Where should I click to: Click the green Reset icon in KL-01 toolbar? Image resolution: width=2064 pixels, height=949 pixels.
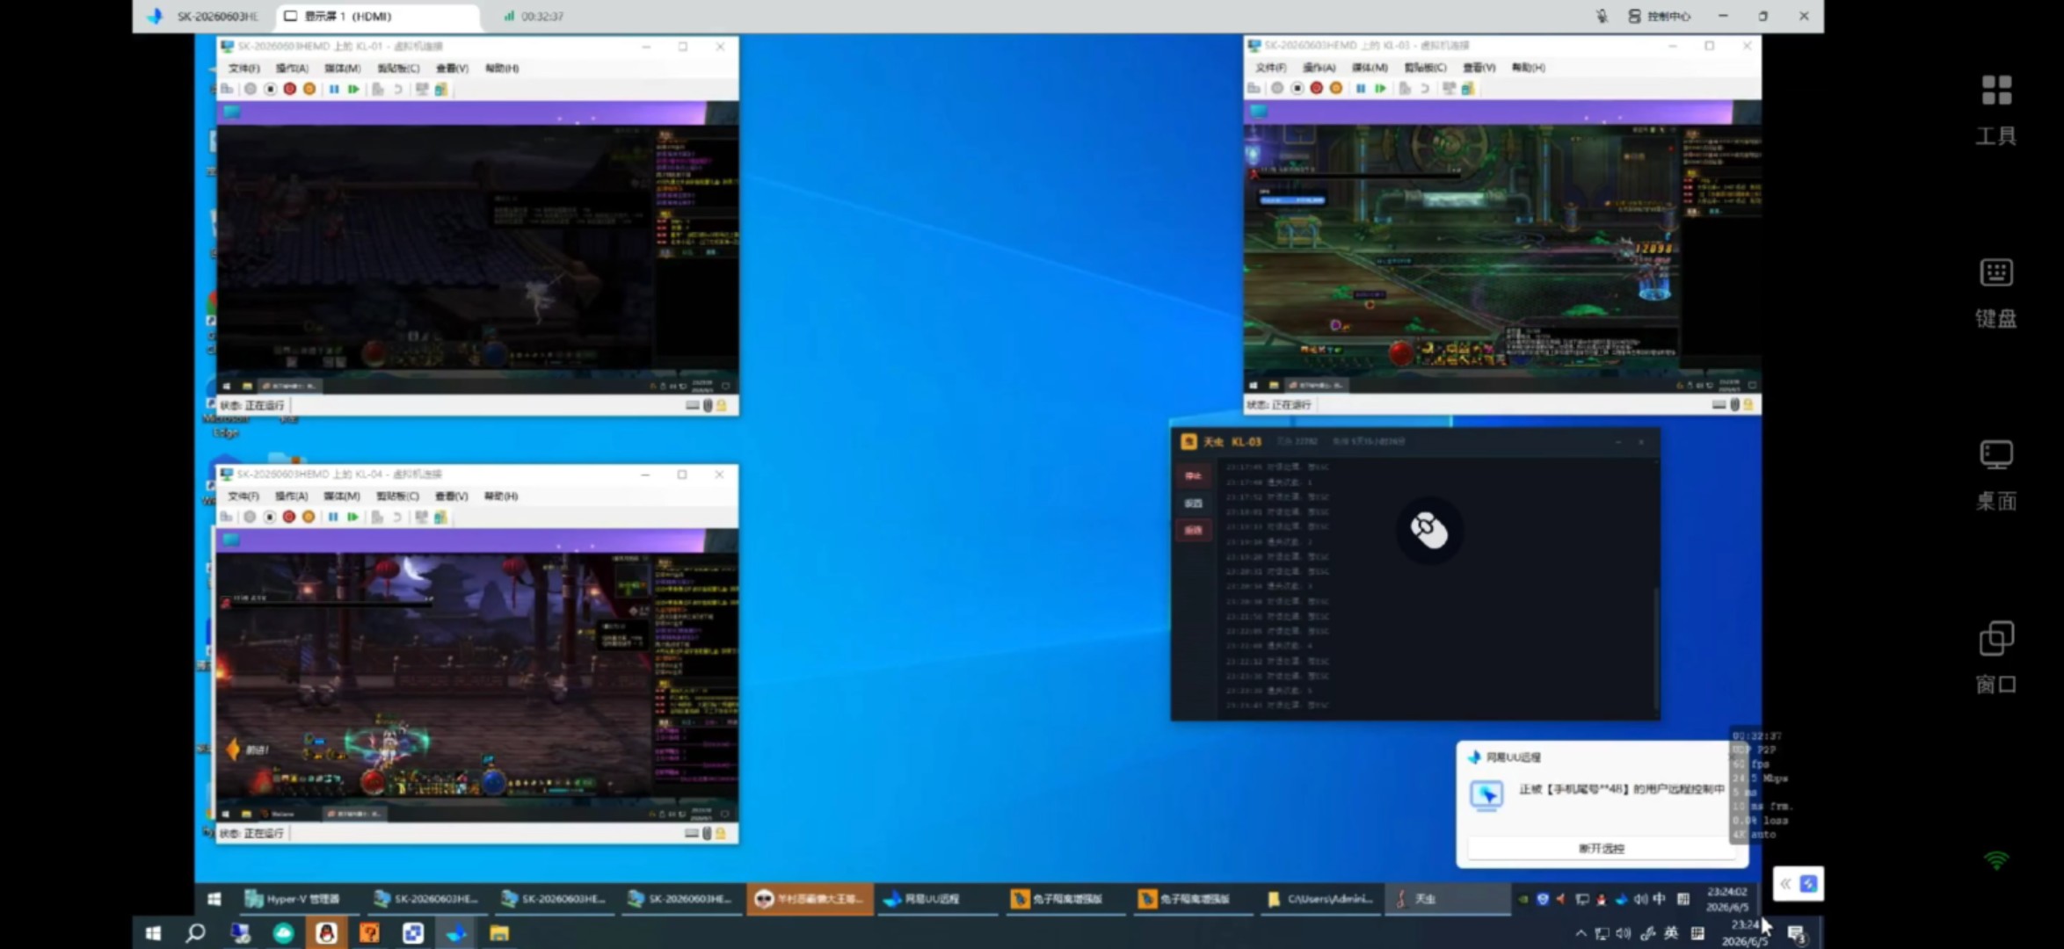coord(353,89)
